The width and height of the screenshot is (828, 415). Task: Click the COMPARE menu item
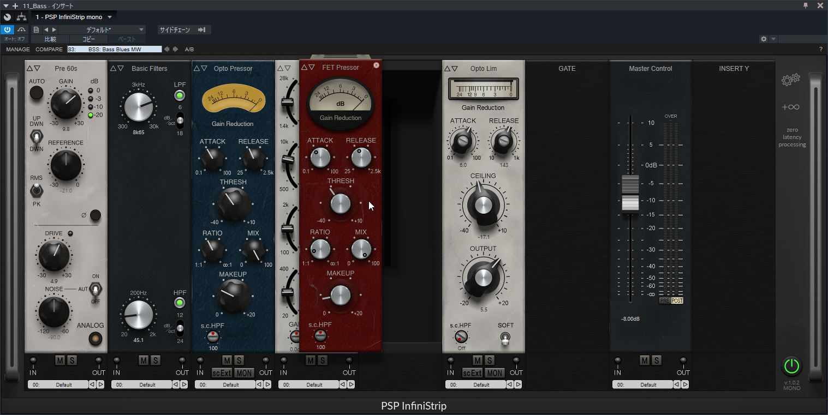[x=49, y=49]
